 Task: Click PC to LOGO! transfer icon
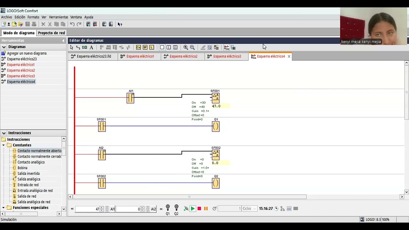tap(104, 24)
